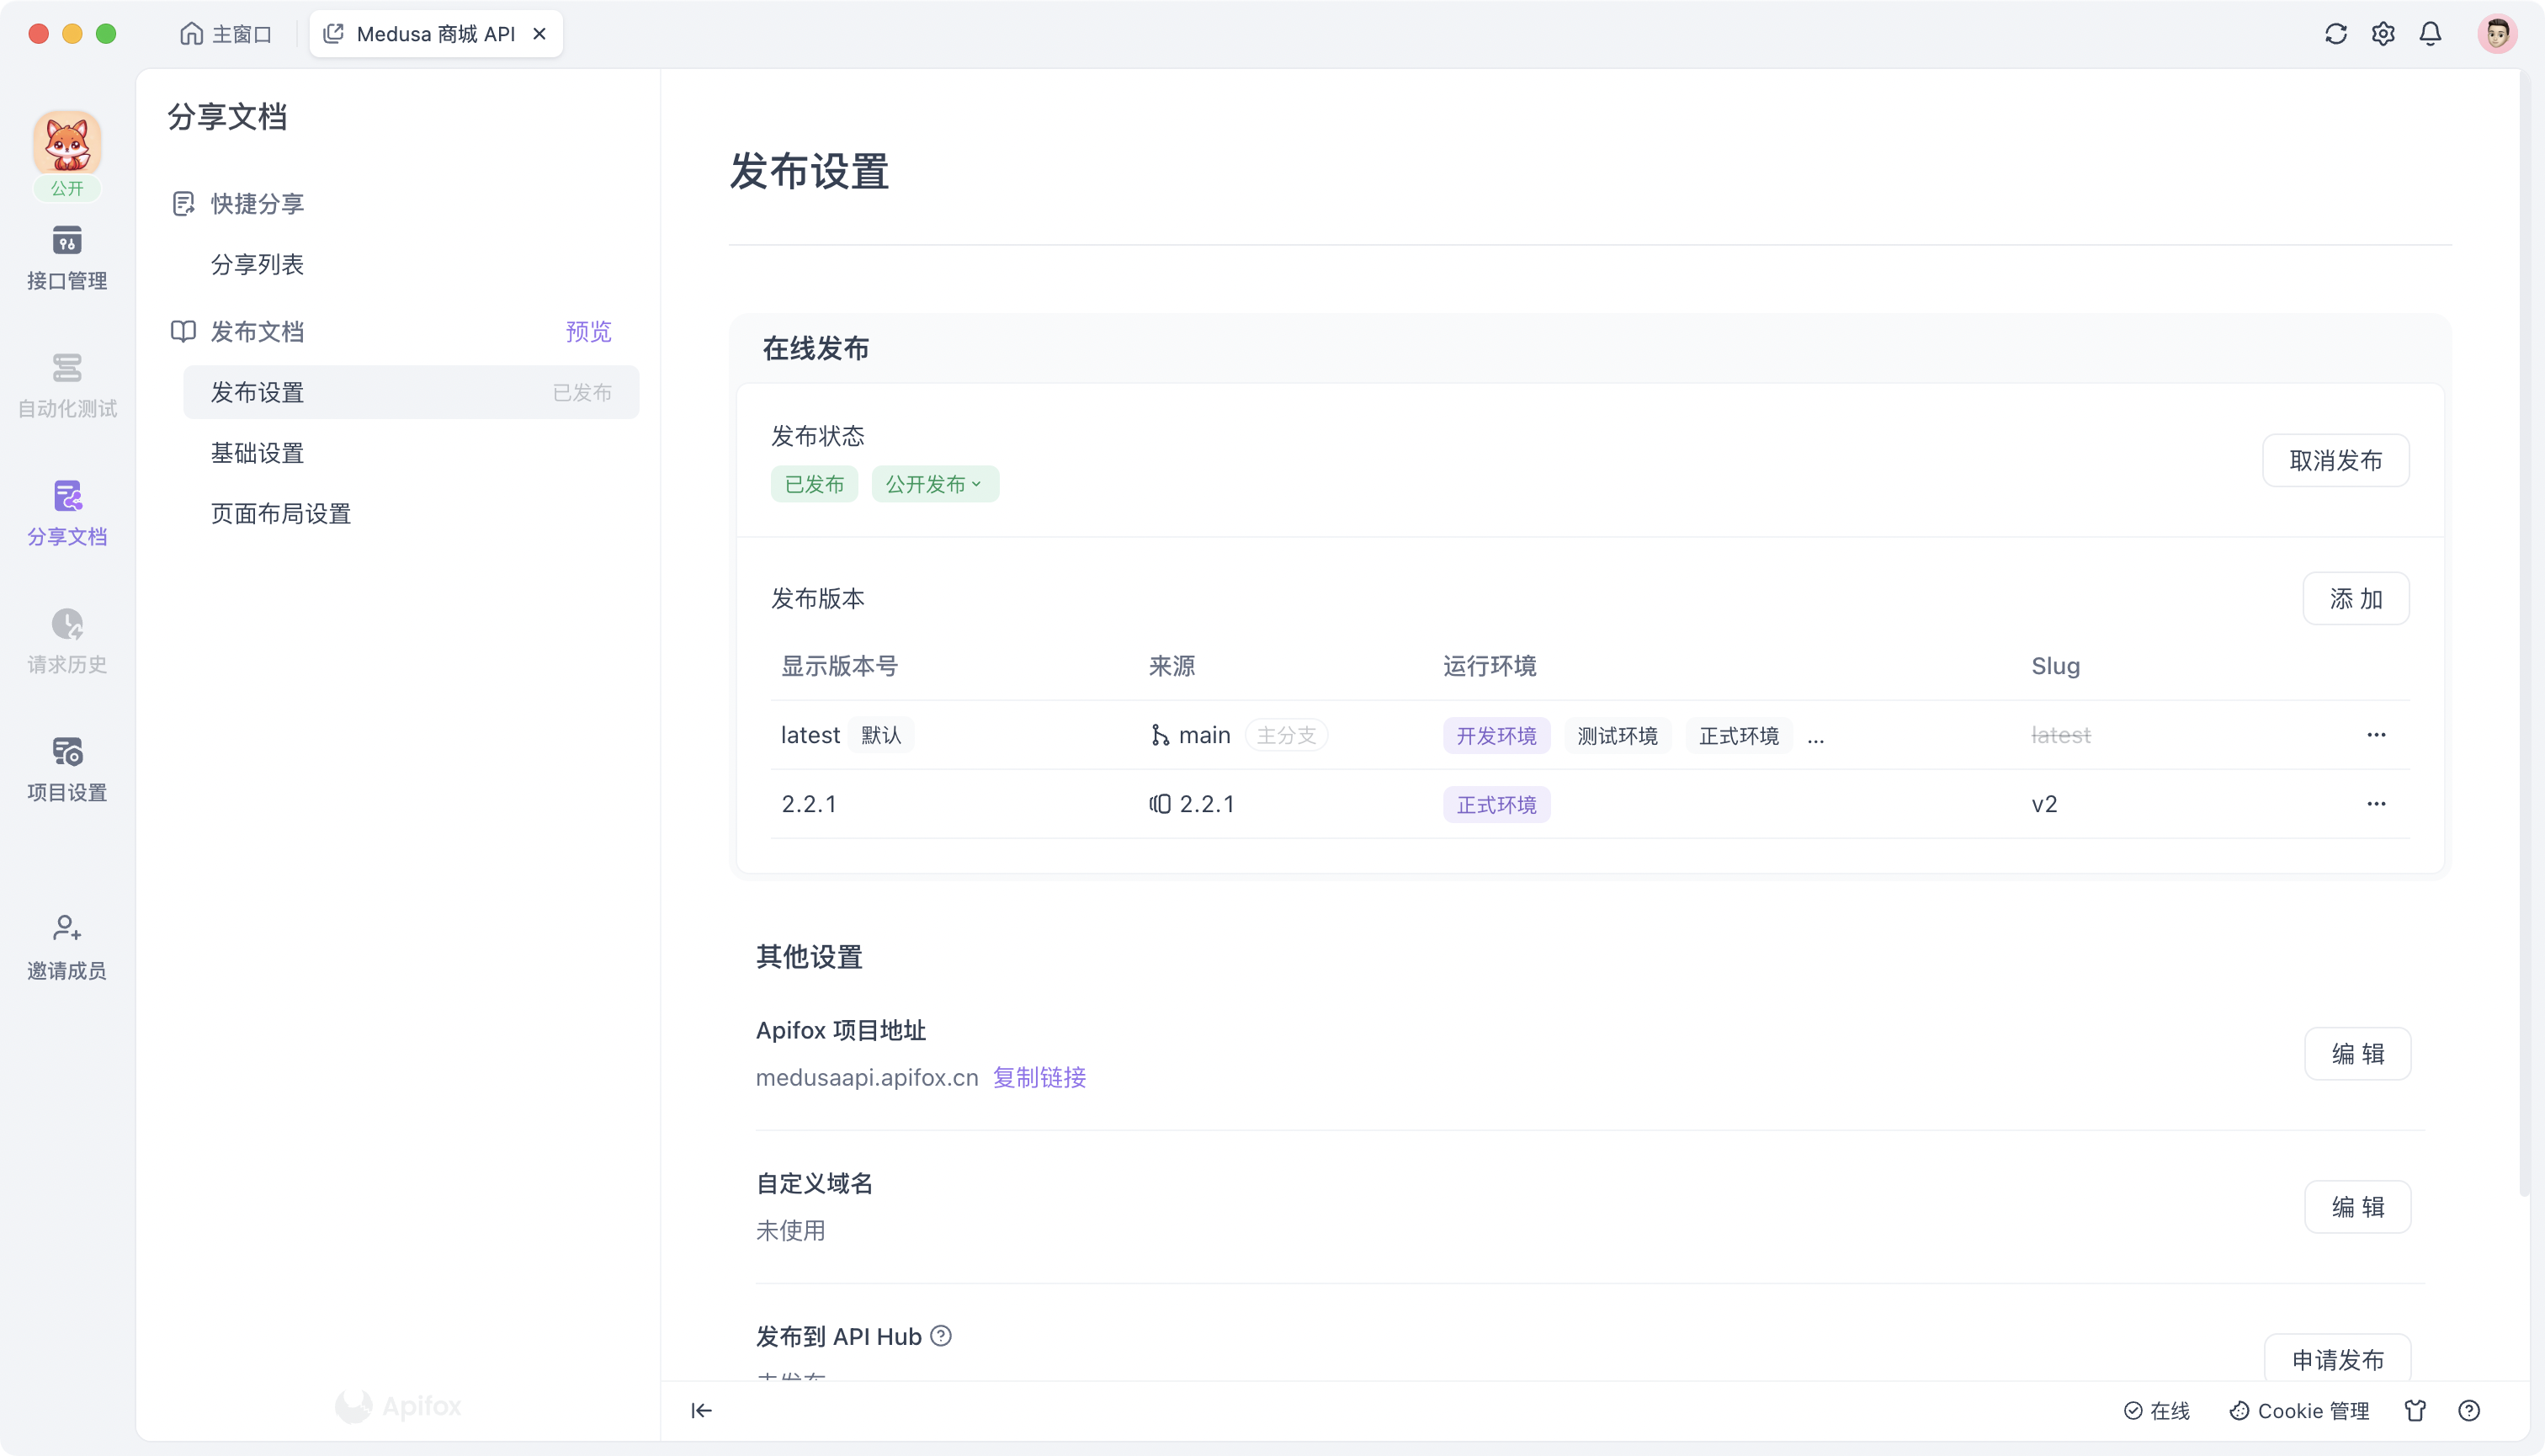Click the 复制链接 link
This screenshot has height=1456, width=2545.
pos(1038,1078)
